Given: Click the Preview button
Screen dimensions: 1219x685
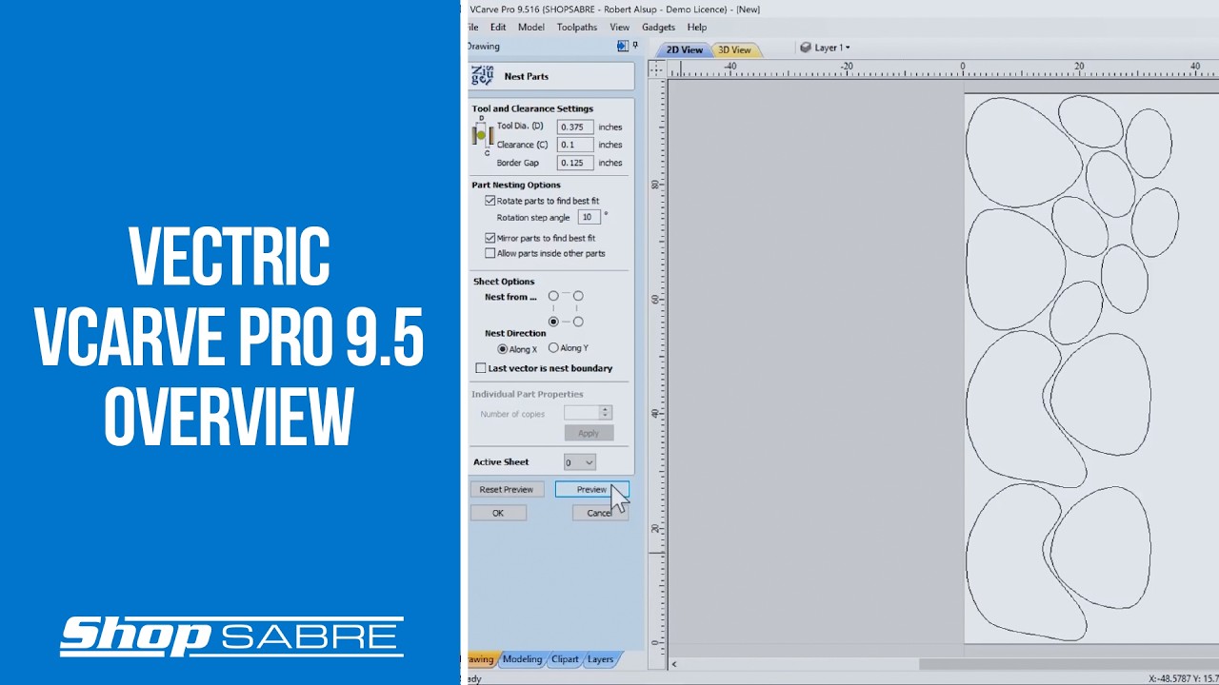Looking at the screenshot, I should 591,489.
